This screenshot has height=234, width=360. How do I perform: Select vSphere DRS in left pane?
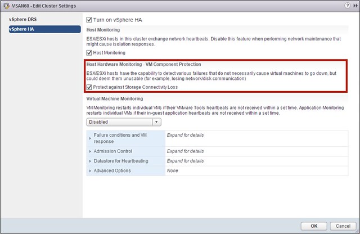[x=22, y=19]
